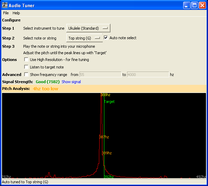Expand the Ukulele (Standard) instrument dropdown
The width and height of the screenshot is (208, 186).
pos(88,28)
